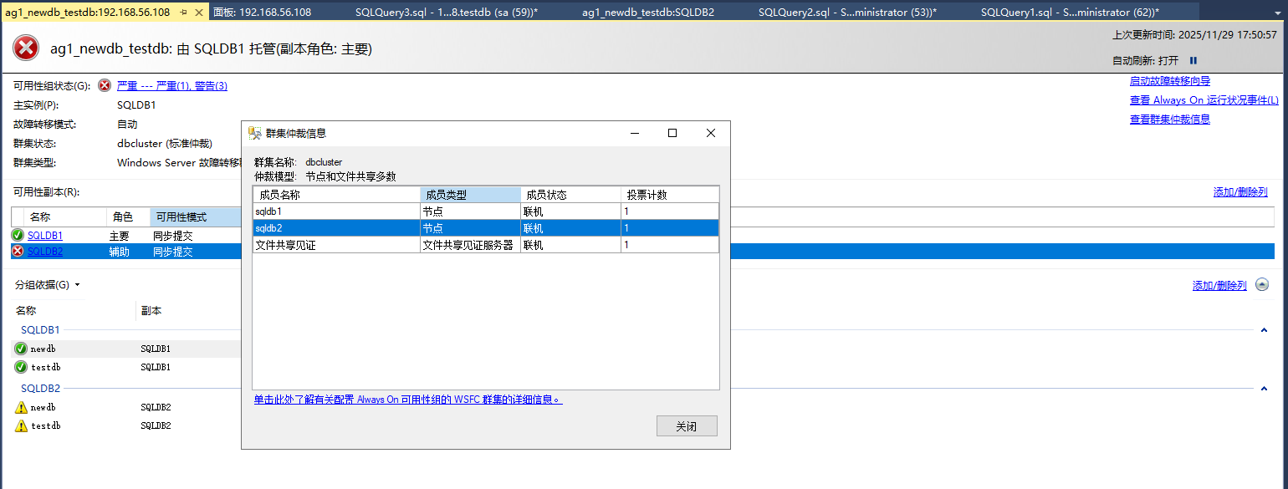
Task: Click the 同步提交 cell for SQLDB2 replica
Action: [173, 251]
